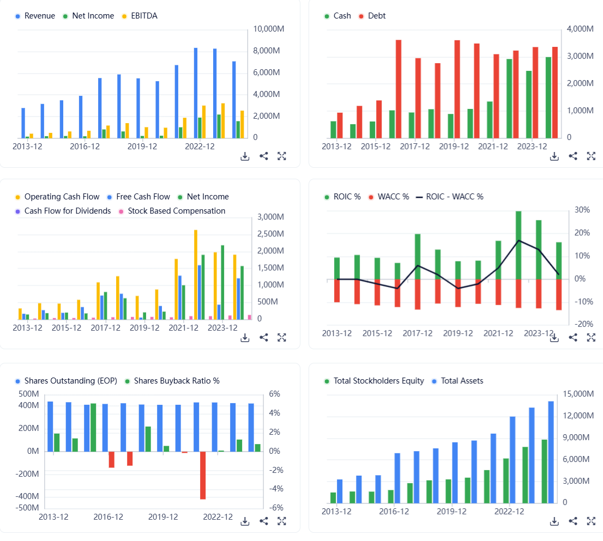Toggle Total Stockholders Equity legend entry
This screenshot has width=603, height=541.
click(x=374, y=381)
